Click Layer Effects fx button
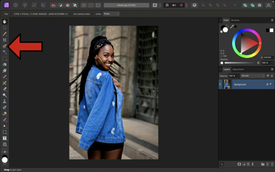275x172 pixels. (248, 164)
